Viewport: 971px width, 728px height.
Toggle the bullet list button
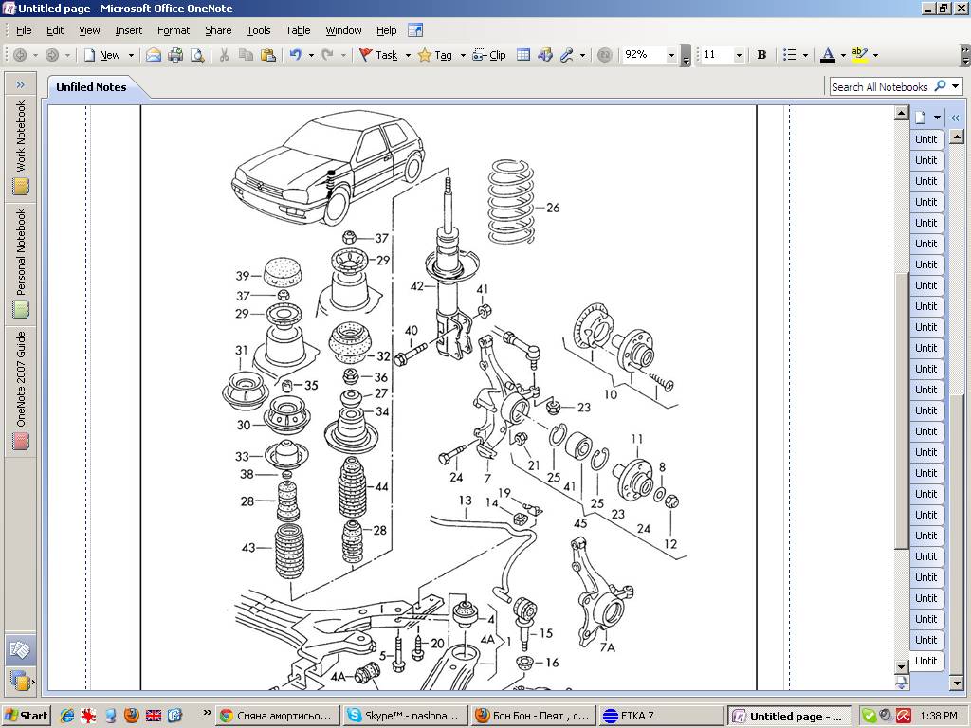pyautogui.click(x=789, y=55)
